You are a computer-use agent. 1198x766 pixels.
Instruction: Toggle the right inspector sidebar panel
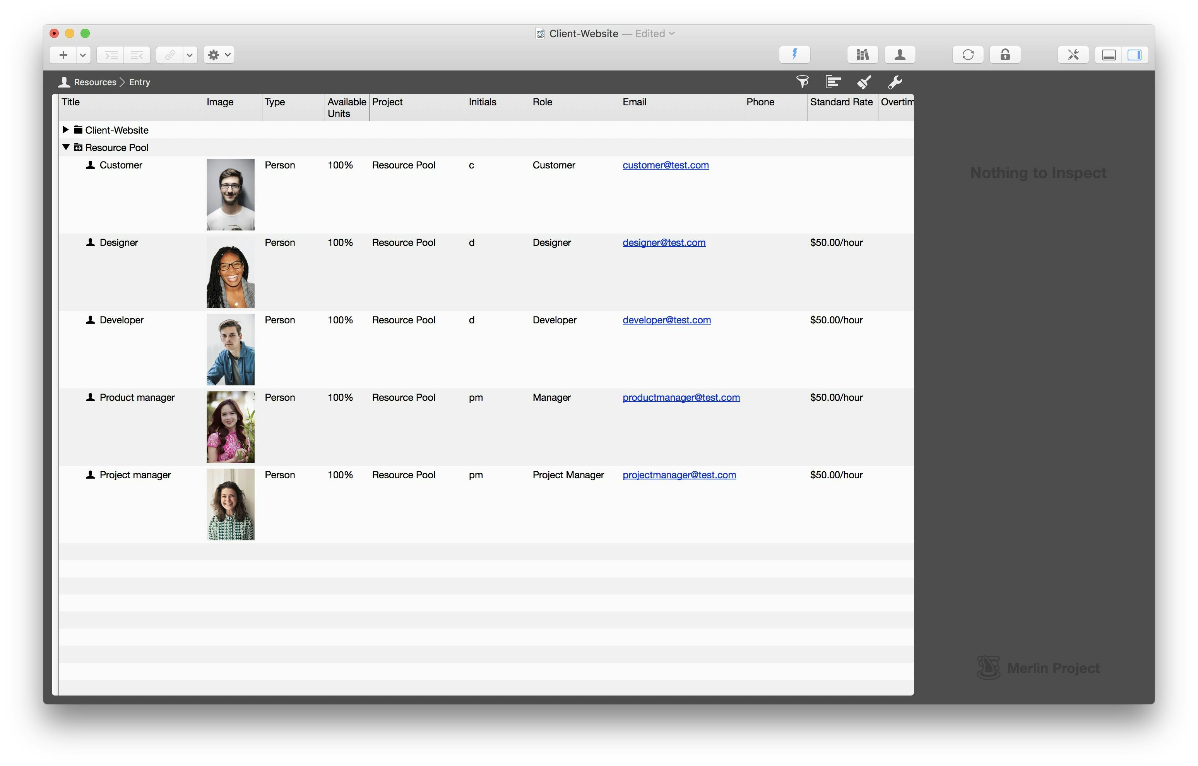click(1134, 54)
